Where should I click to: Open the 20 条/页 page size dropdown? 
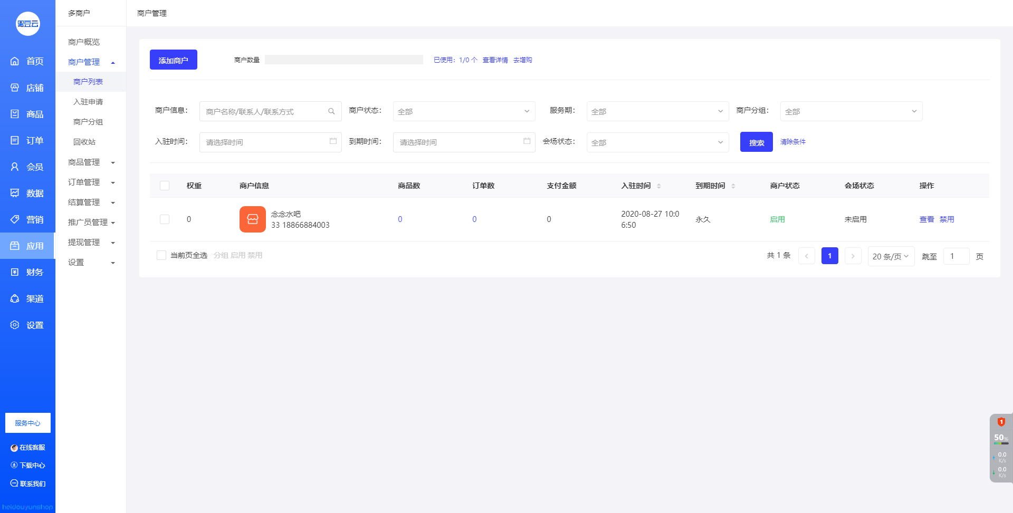(891, 256)
